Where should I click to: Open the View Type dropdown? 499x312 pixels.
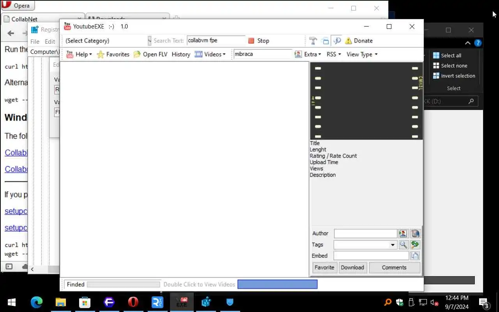point(362,54)
